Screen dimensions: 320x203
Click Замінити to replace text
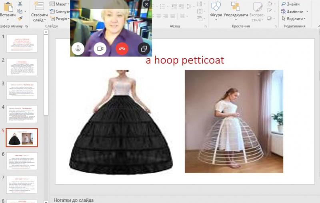click(x=292, y=11)
